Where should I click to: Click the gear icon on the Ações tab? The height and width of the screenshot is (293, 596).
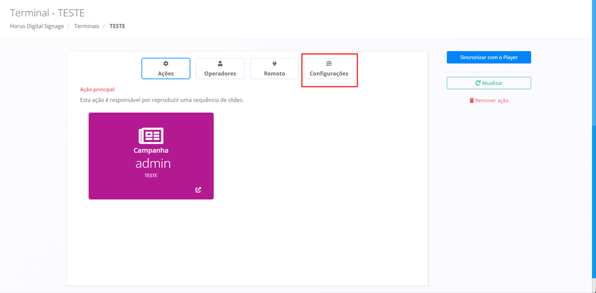pos(165,64)
